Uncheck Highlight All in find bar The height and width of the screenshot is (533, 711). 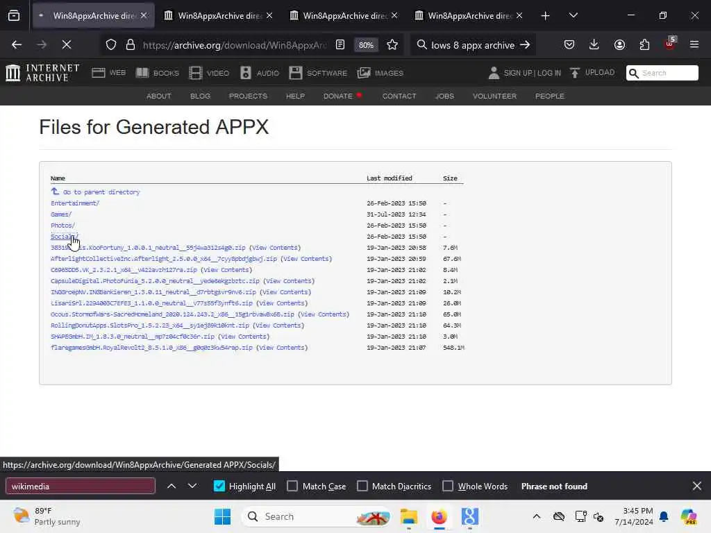[x=219, y=486]
